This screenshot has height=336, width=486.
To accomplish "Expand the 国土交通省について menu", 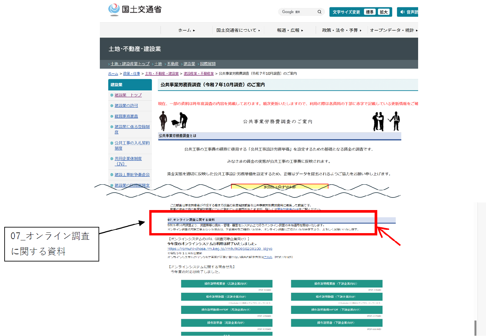I will coord(238,30).
